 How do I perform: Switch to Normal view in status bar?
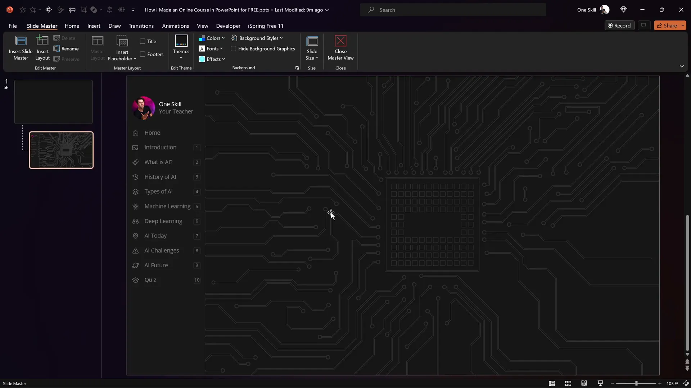(x=552, y=383)
